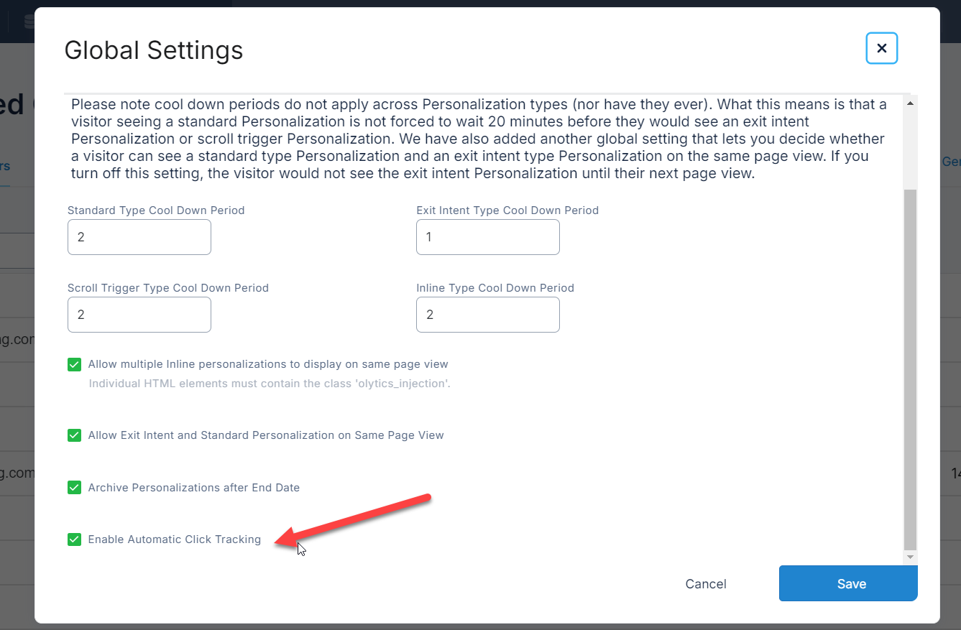Close the Global Settings dialog with X
Image resolution: width=961 pixels, height=630 pixels.
pos(881,49)
